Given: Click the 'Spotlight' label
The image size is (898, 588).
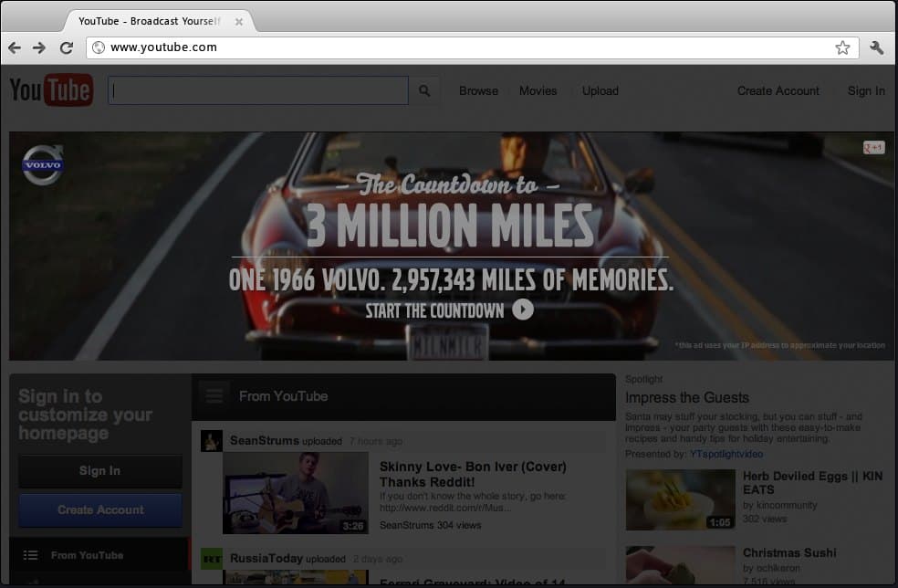Looking at the screenshot, I should pos(643,380).
